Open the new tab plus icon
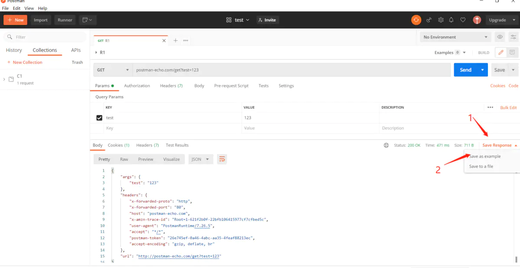 point(175,40)
